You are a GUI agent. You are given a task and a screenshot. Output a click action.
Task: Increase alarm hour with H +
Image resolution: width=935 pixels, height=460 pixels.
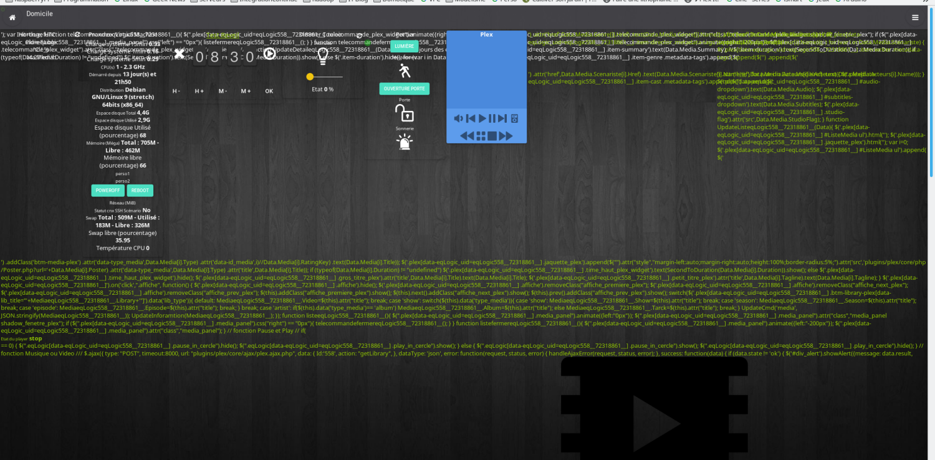199,91
